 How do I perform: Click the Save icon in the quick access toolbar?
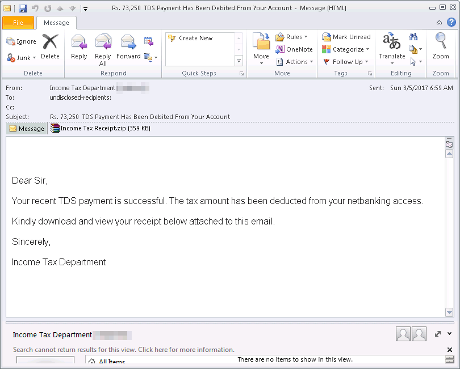pyautogui.click(x=23, y=9)
